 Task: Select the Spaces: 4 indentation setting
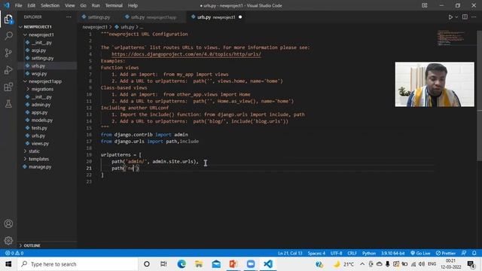[x=316, y=253]
